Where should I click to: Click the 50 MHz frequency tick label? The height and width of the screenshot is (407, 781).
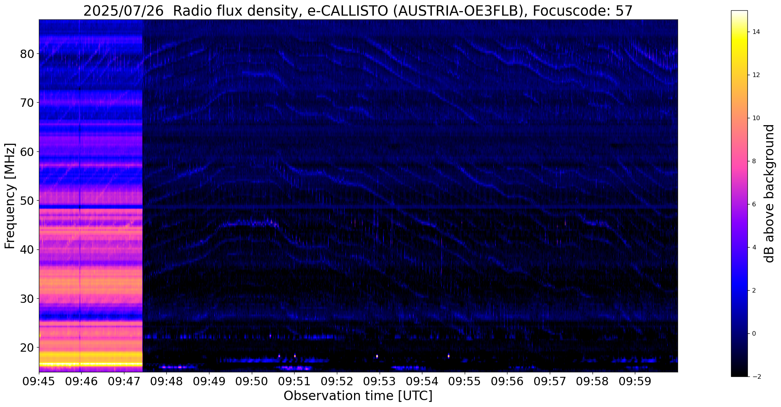(x=27, y=201)
